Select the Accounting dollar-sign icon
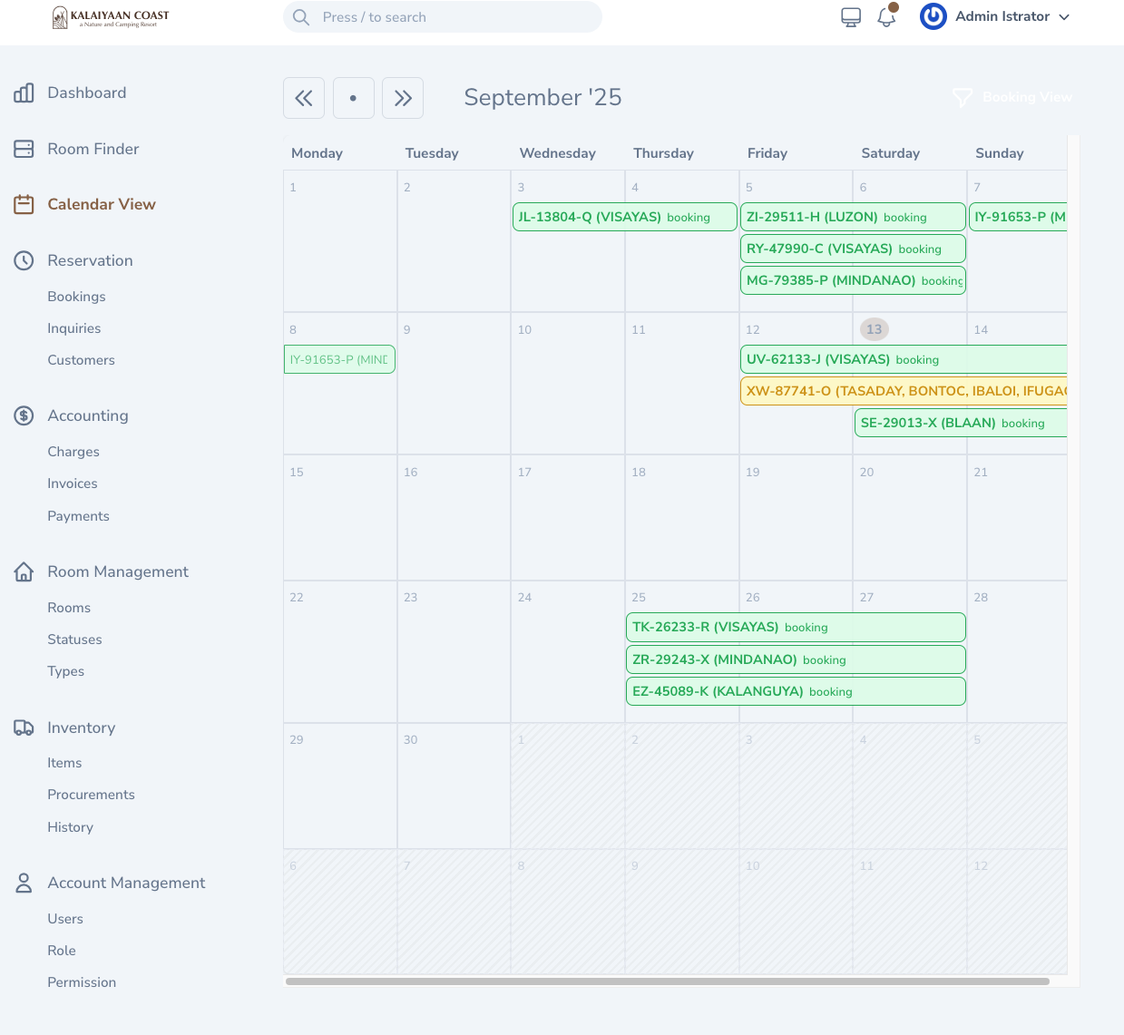 click(24, 415)
